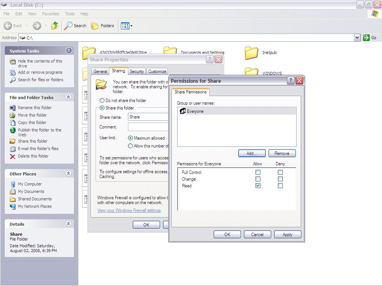Go up one folder level icon
The width and height of the screenshot is (382, 286).
tap(55, 26)
